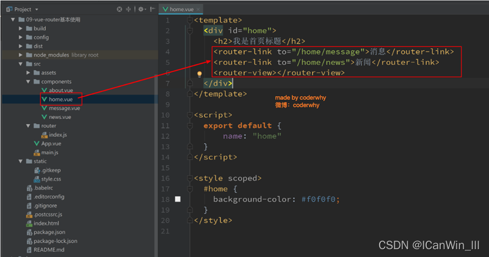The width and height of the screenshot is (489, 257).
Task: Click the scroll-from-source target icon
Action: (120, 9)
